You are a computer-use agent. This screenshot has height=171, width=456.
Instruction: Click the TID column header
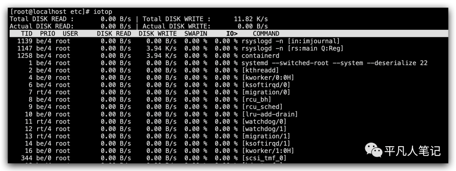click(27, 34)
